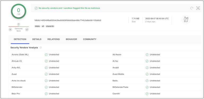Click the Antiy-AVL Undetected check icon
Image resolution: width=204 pixels, height=99 pixels.
[x=46, y=68]
